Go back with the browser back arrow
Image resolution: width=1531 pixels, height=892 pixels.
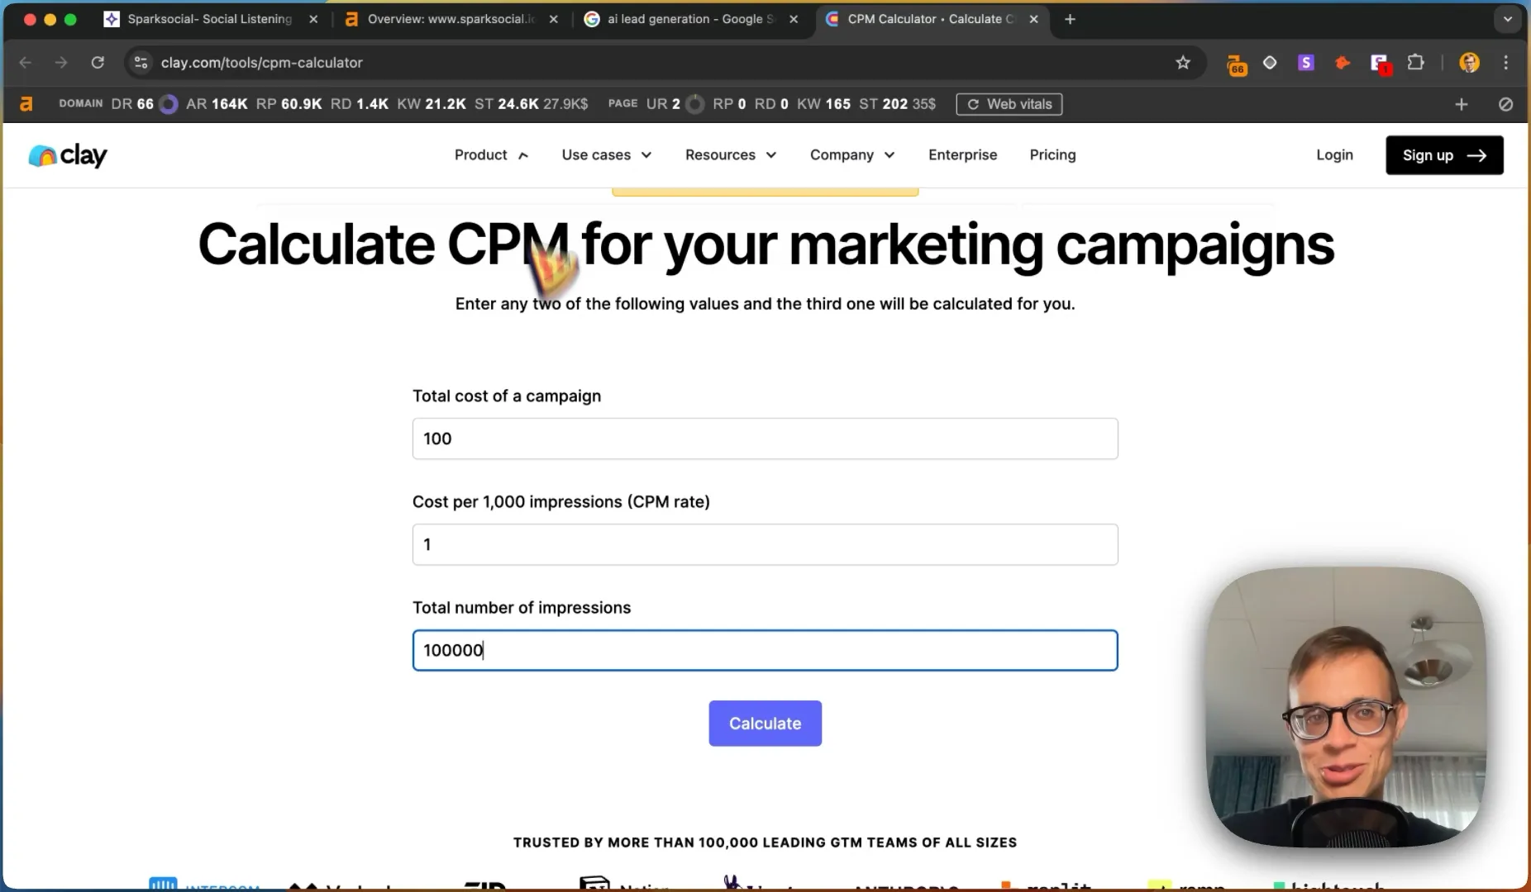pos(26,63)
